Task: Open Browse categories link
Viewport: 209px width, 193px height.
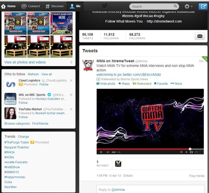Action: tap(17, 124)
